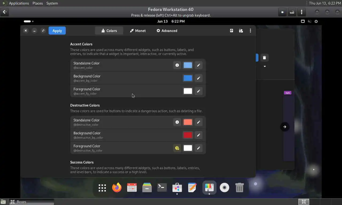Open the Trash from dock

[239, 188]
